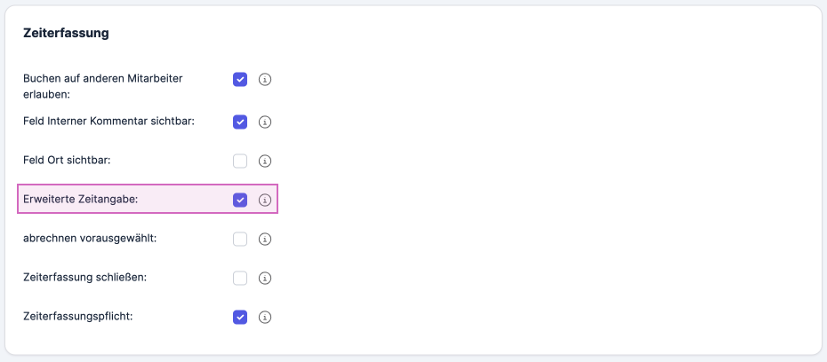Open info for Buchen auf anderen Mitarbeiter
Viewport: 827px width, 362px height.
click(x=265, y=80)
